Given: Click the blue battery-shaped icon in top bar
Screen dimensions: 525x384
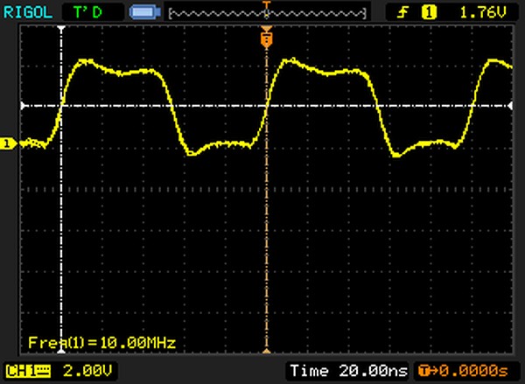Looking at the screenshot, I should [x=143, y=12].
